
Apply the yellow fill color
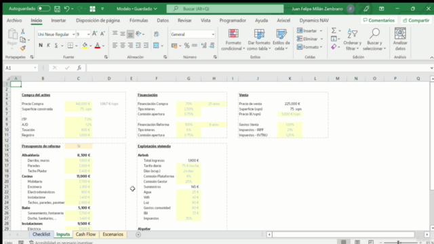85,45
